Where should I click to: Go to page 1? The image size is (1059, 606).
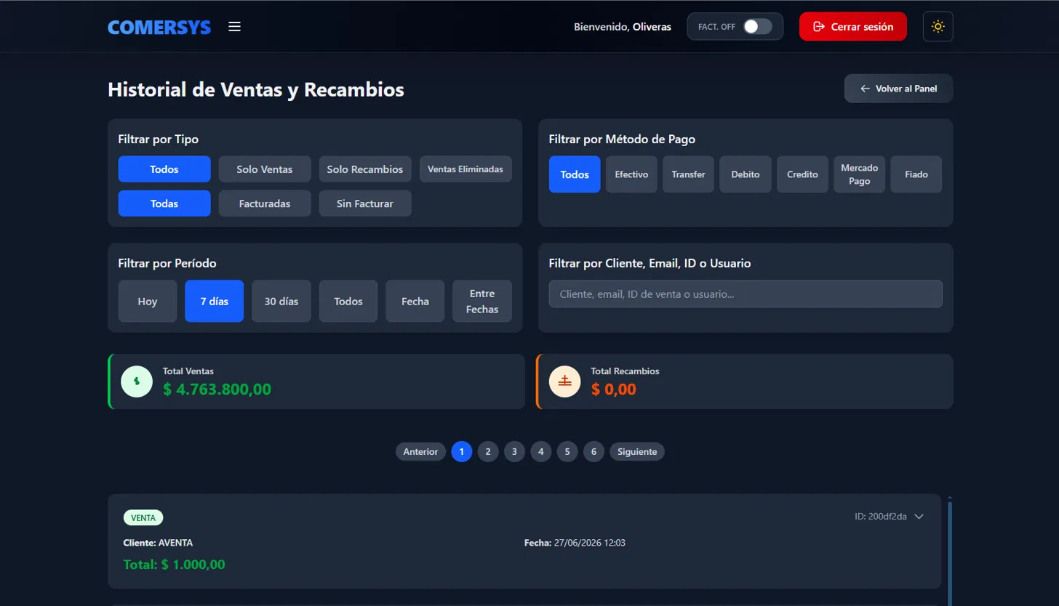[x=462, y=451]
